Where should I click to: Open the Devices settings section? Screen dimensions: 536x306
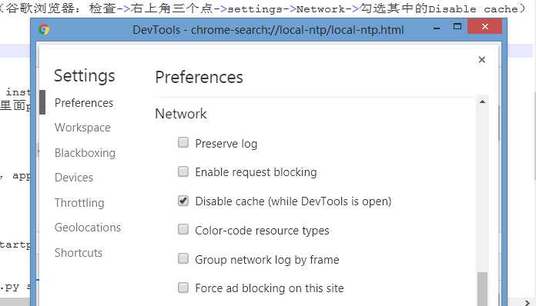click(74, 178)
